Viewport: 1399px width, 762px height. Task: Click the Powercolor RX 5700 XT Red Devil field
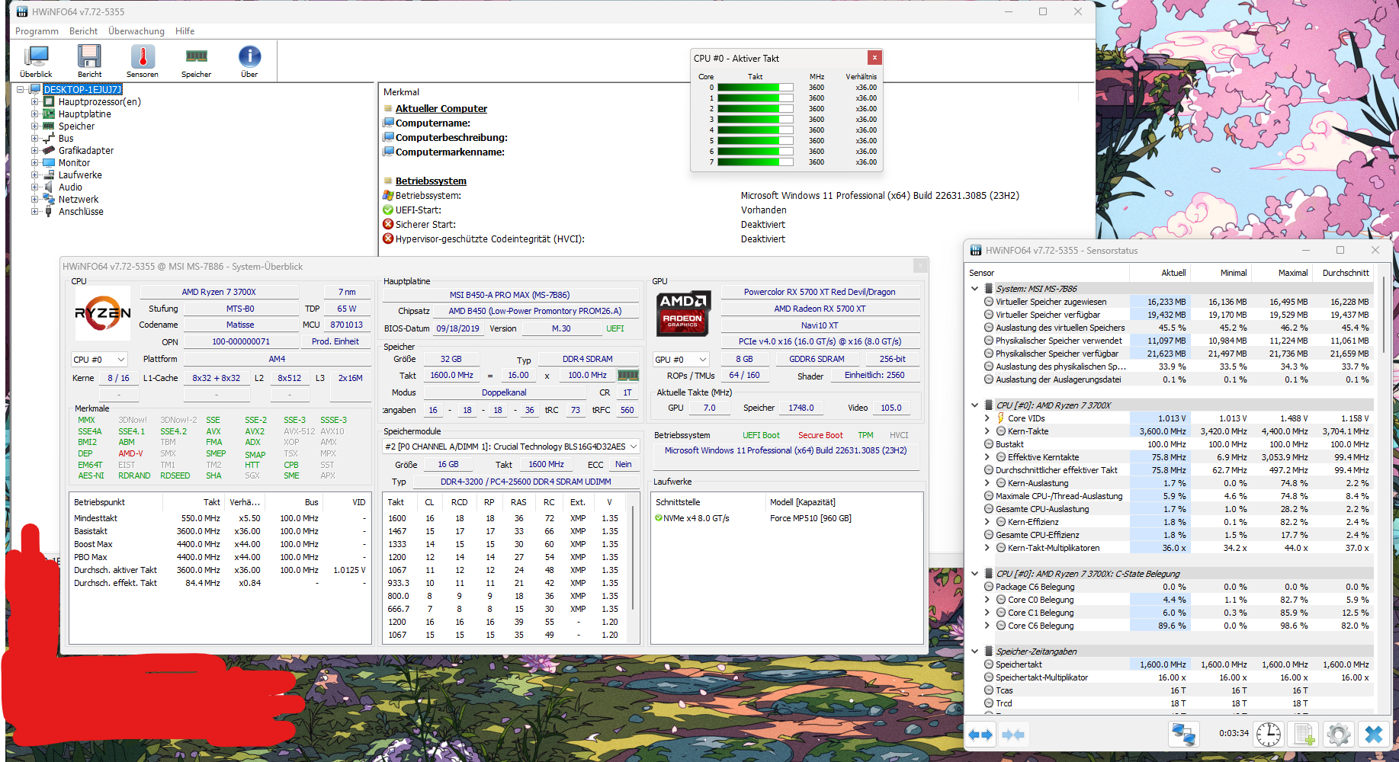click(x=820, y=292)
